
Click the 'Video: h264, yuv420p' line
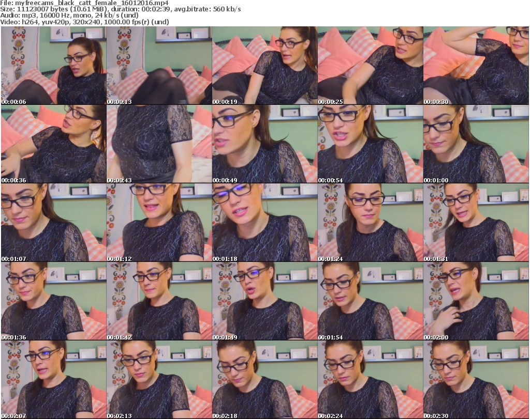(84, 22)
